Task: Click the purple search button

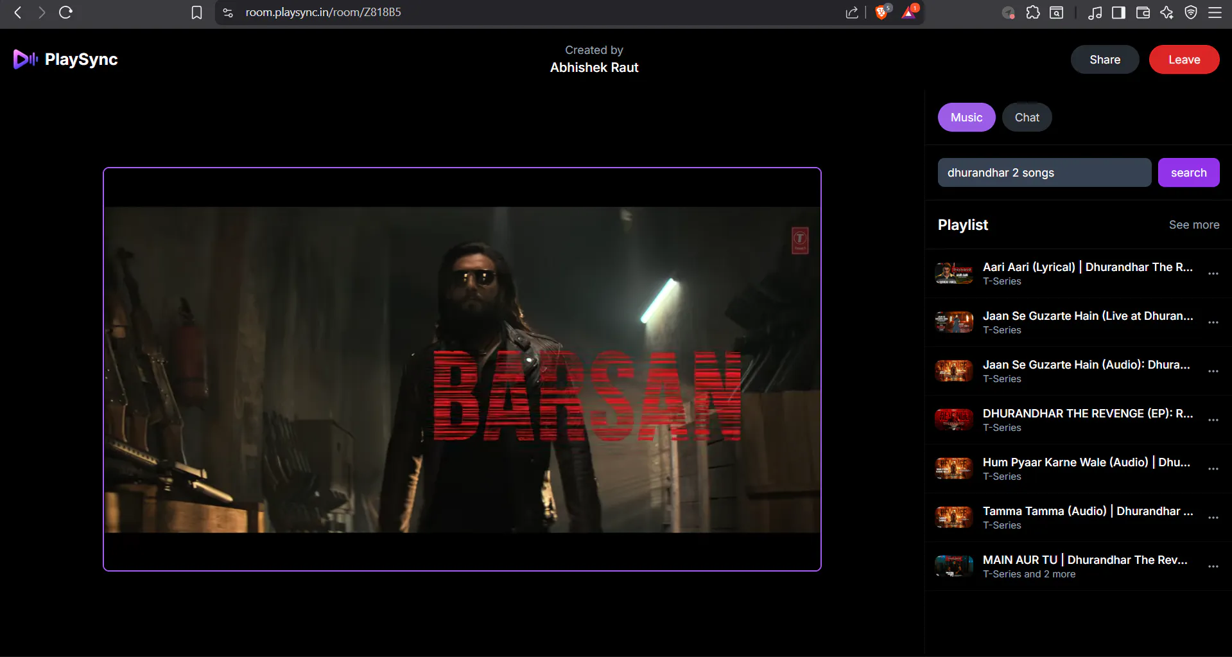Action: click(x=1188, y=173)
